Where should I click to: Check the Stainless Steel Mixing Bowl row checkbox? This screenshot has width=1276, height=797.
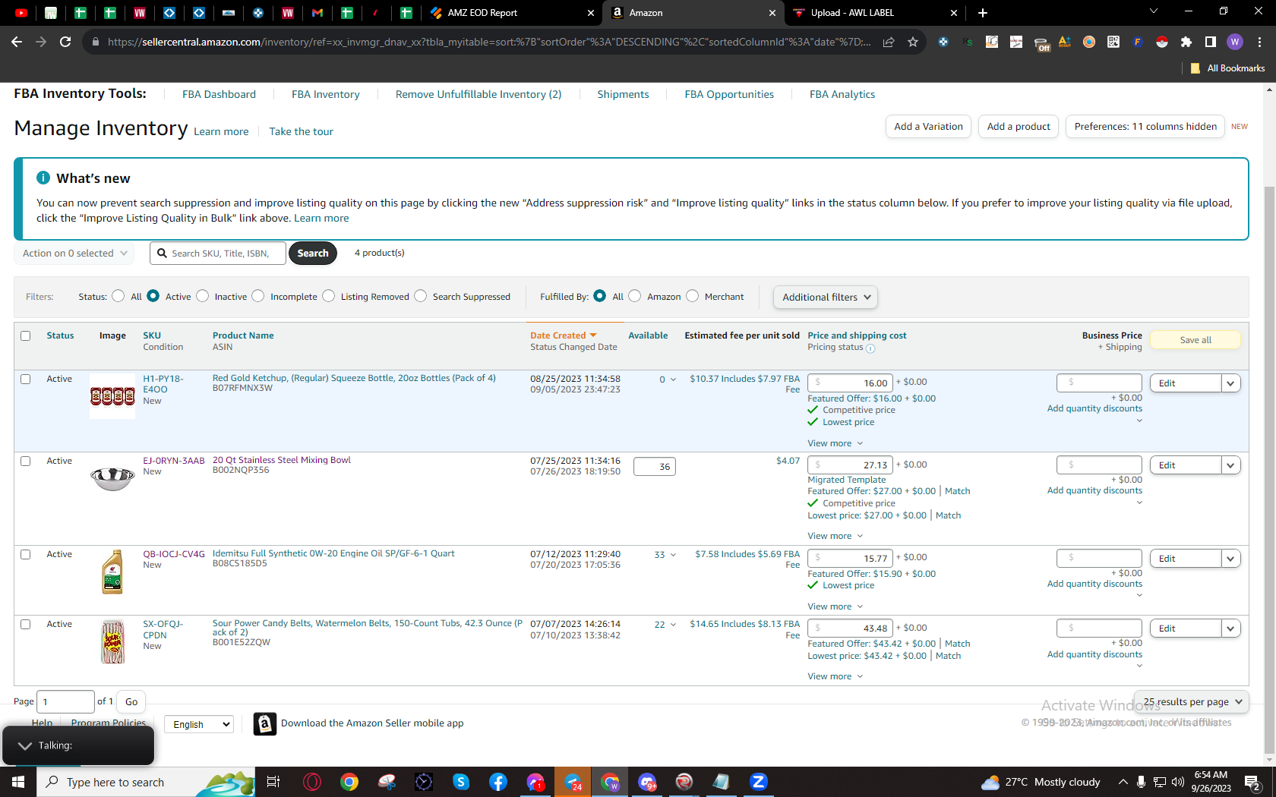pos(26,461)
